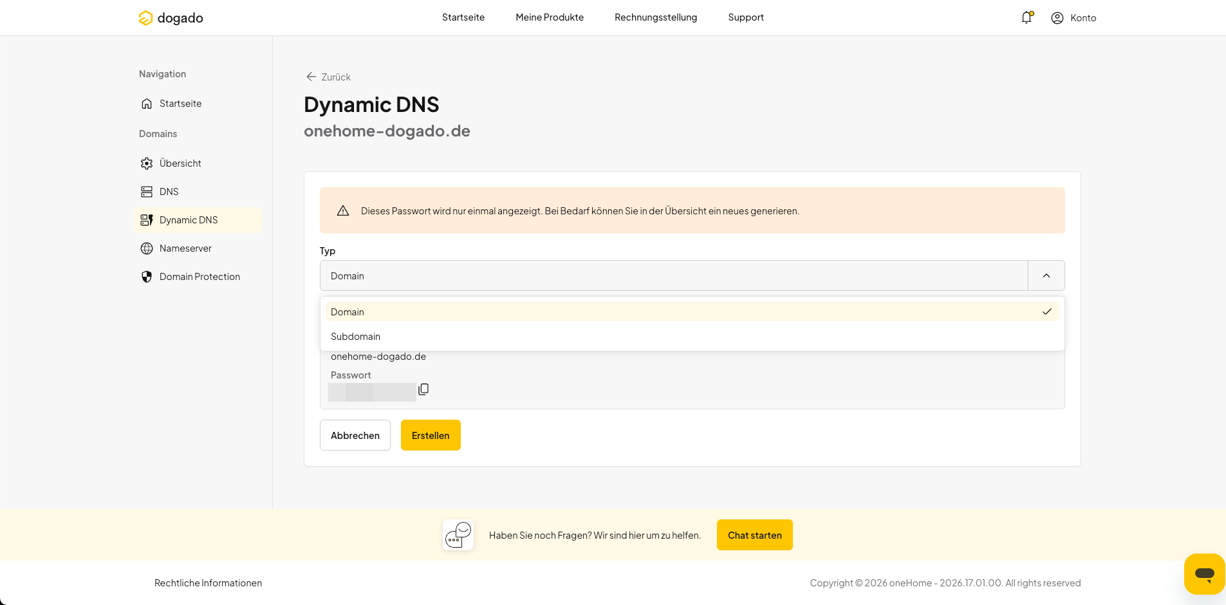
Task: Open Domain Protection in the sidebar
Action: 200,277
